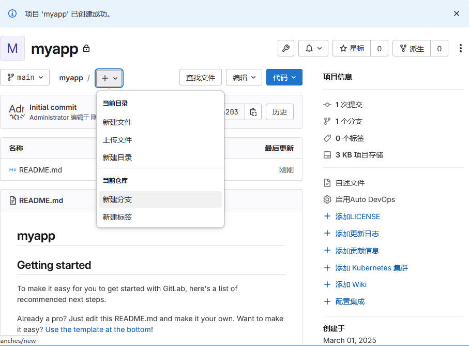This screenshot has height=346, width=469.
Task: Open the blue 代码 code dropdown
Action: 284,78
